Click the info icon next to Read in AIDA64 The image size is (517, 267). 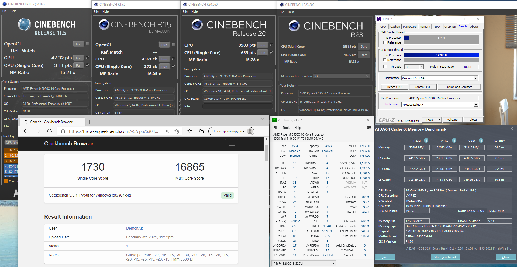pos(426,140)
